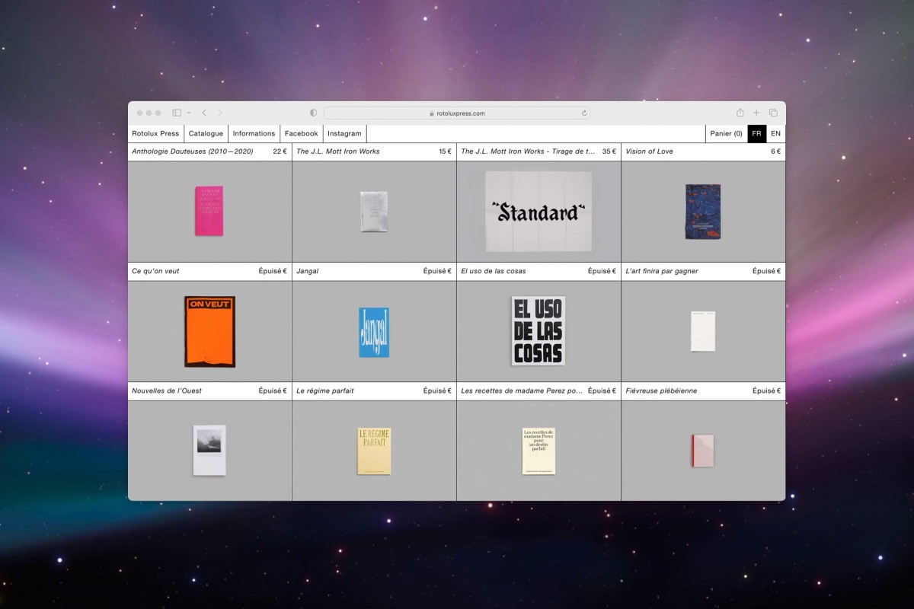Show the tab overview icon

(x=773, y=113)
